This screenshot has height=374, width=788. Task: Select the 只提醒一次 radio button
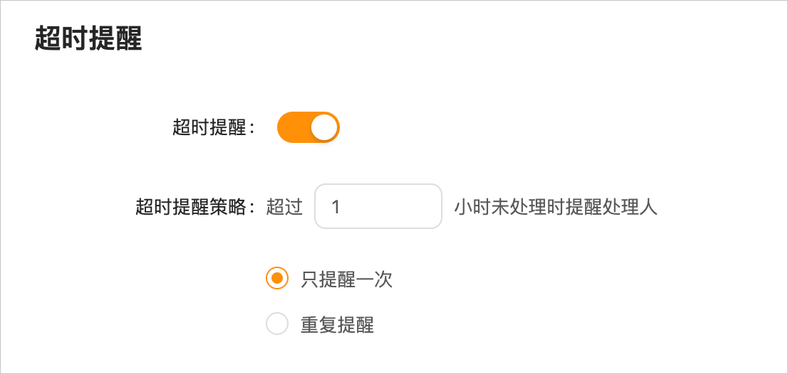pos(277,278)
